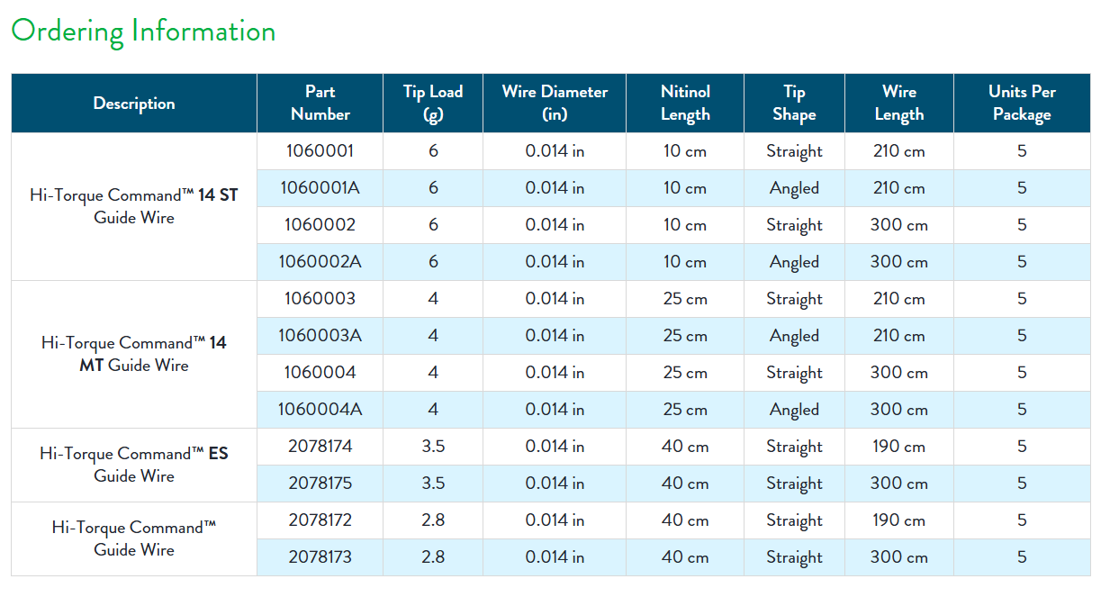Click Hi-Torque Command 14 ST Guide Wire description

134,206
